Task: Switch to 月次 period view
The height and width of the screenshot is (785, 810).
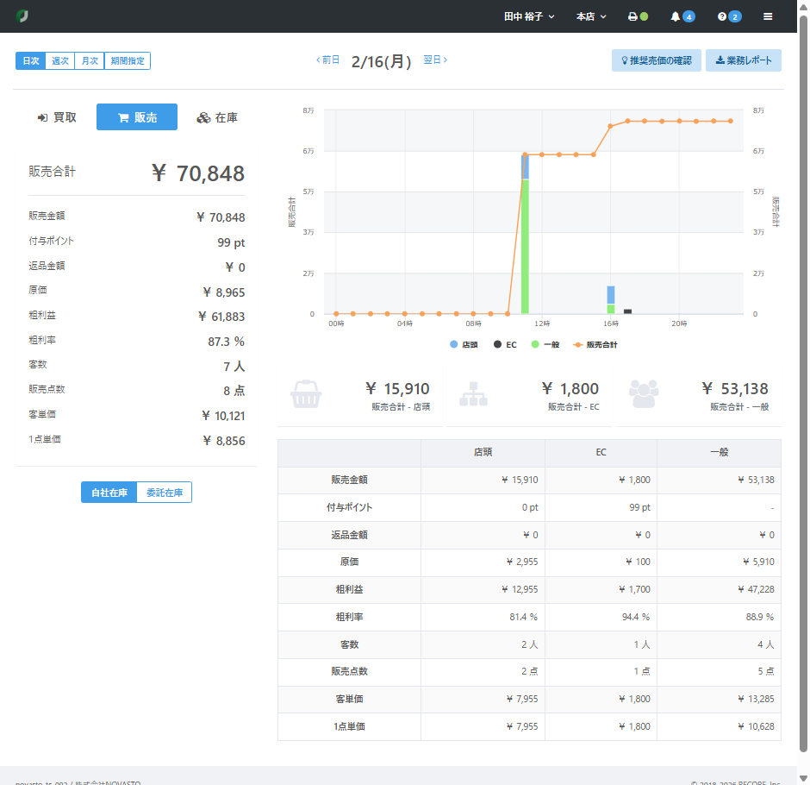Action: 90,60
